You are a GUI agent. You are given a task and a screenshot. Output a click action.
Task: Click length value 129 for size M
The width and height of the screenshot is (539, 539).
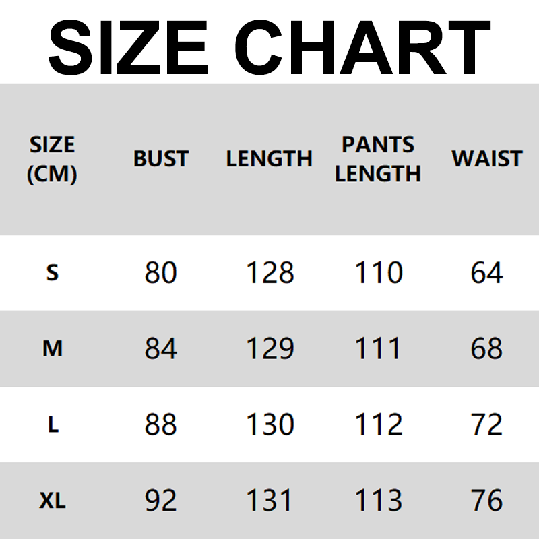269,349
